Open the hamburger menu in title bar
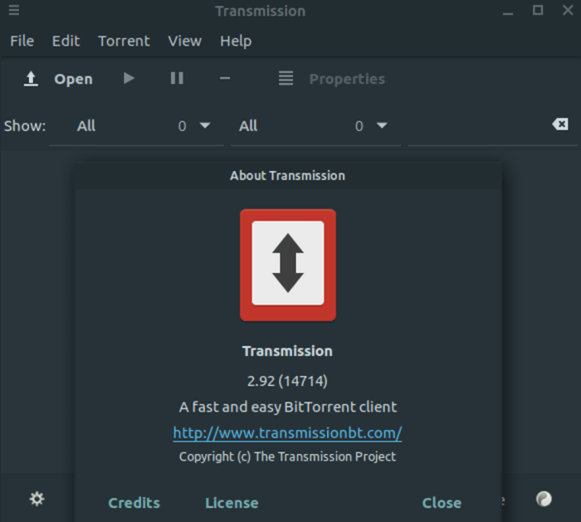 tap(14, 10)
